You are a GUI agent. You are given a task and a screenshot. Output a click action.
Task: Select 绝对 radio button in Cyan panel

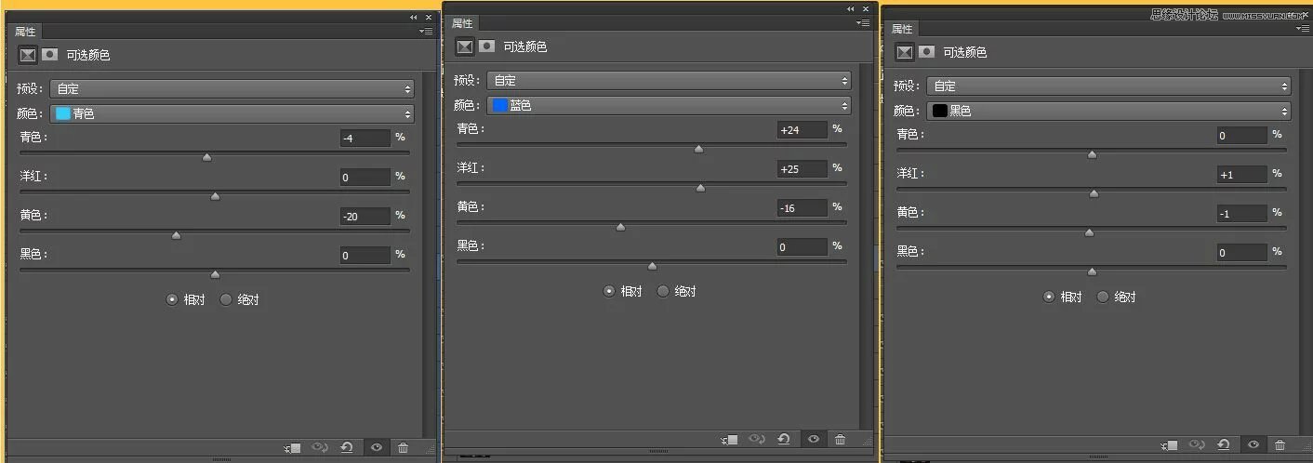(226, 299)
